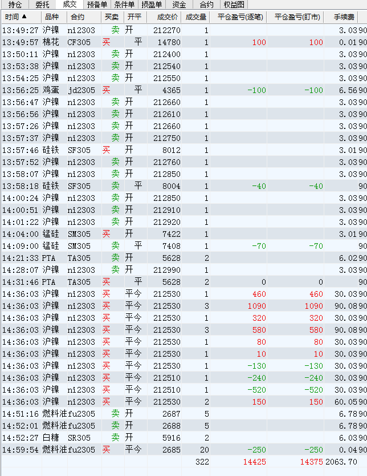367x476 pixels.
Task: Click the 品种 column header
Action: coord(52,17)
